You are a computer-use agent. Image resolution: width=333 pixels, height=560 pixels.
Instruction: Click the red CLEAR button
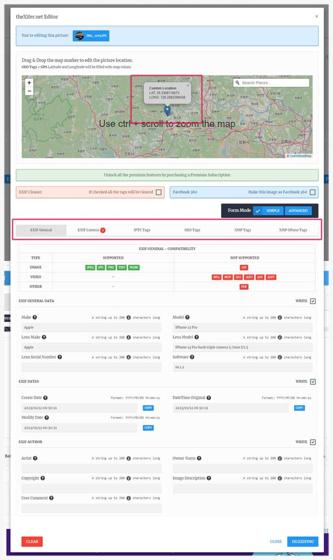[x=32, y=542]
